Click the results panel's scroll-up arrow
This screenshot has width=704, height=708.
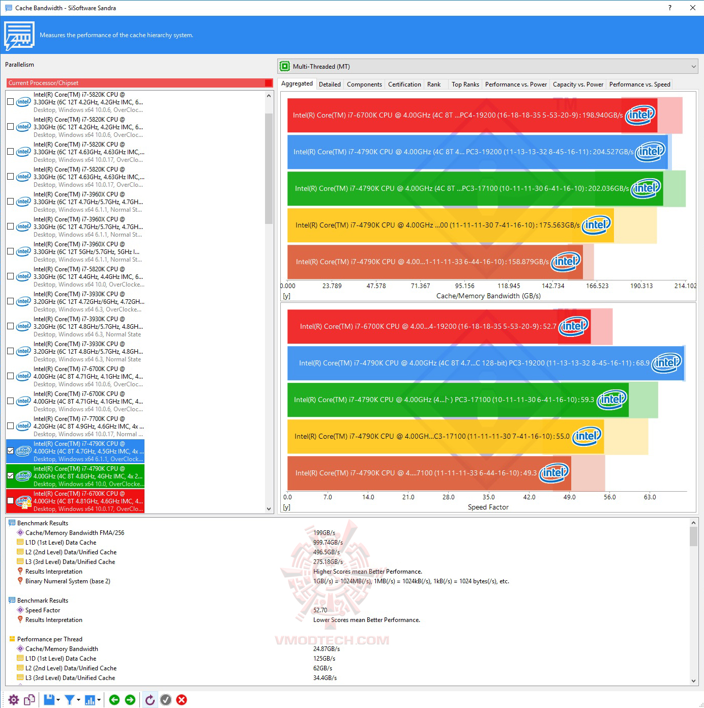(x=693, y=522)
